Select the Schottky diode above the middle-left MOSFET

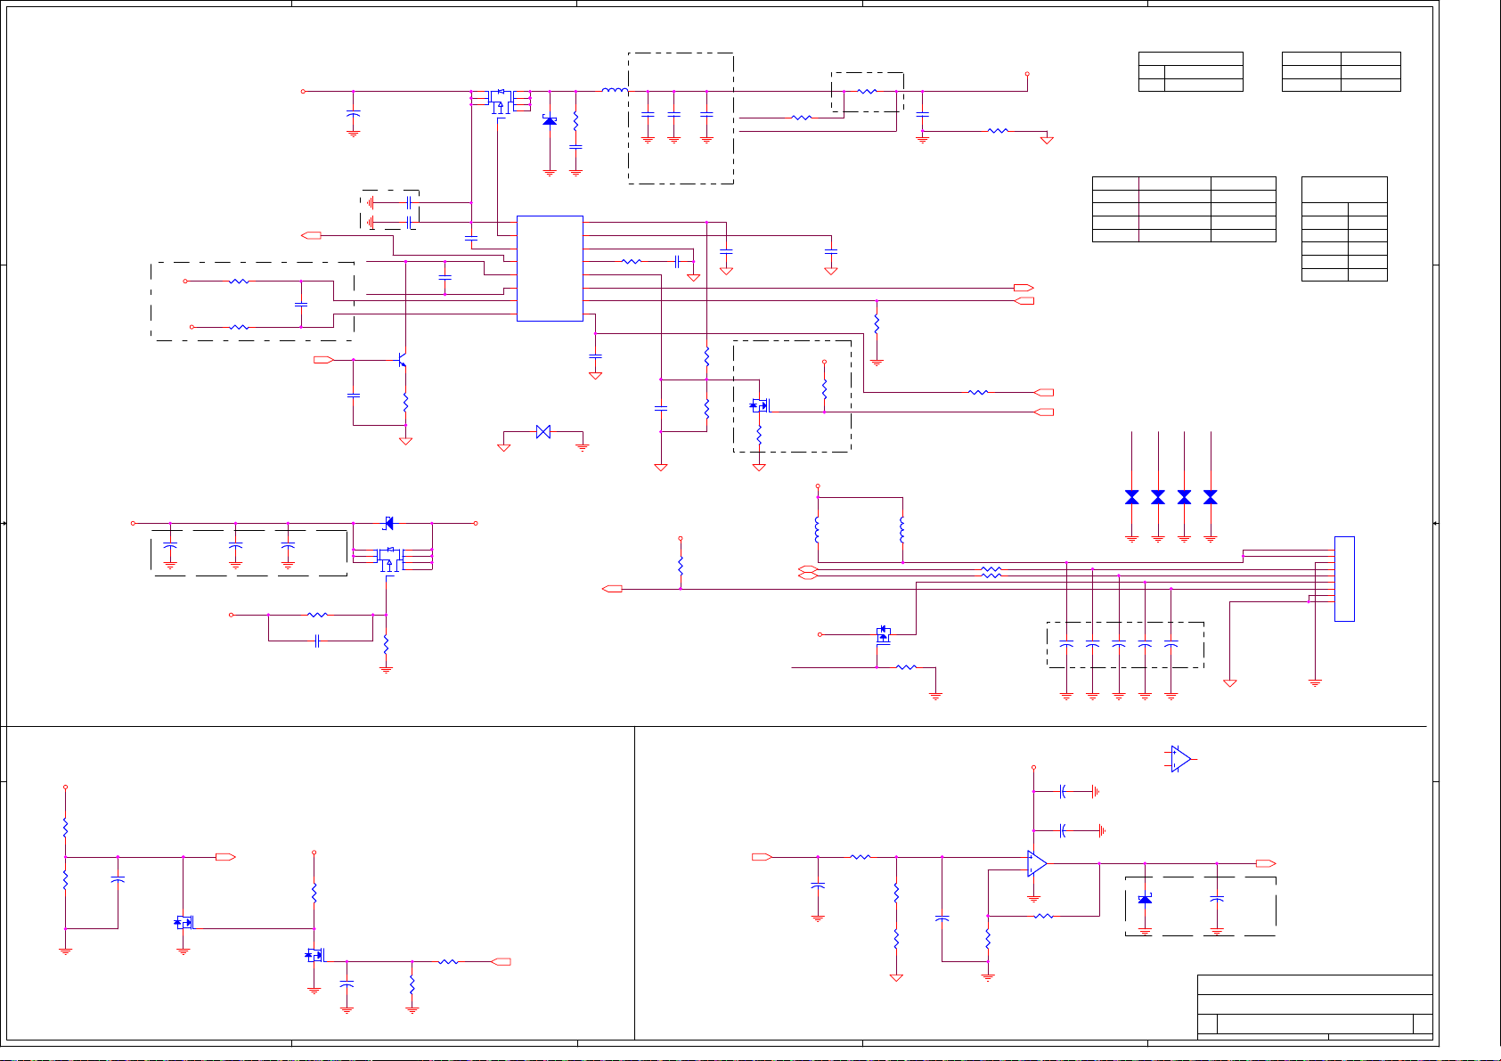388,523
